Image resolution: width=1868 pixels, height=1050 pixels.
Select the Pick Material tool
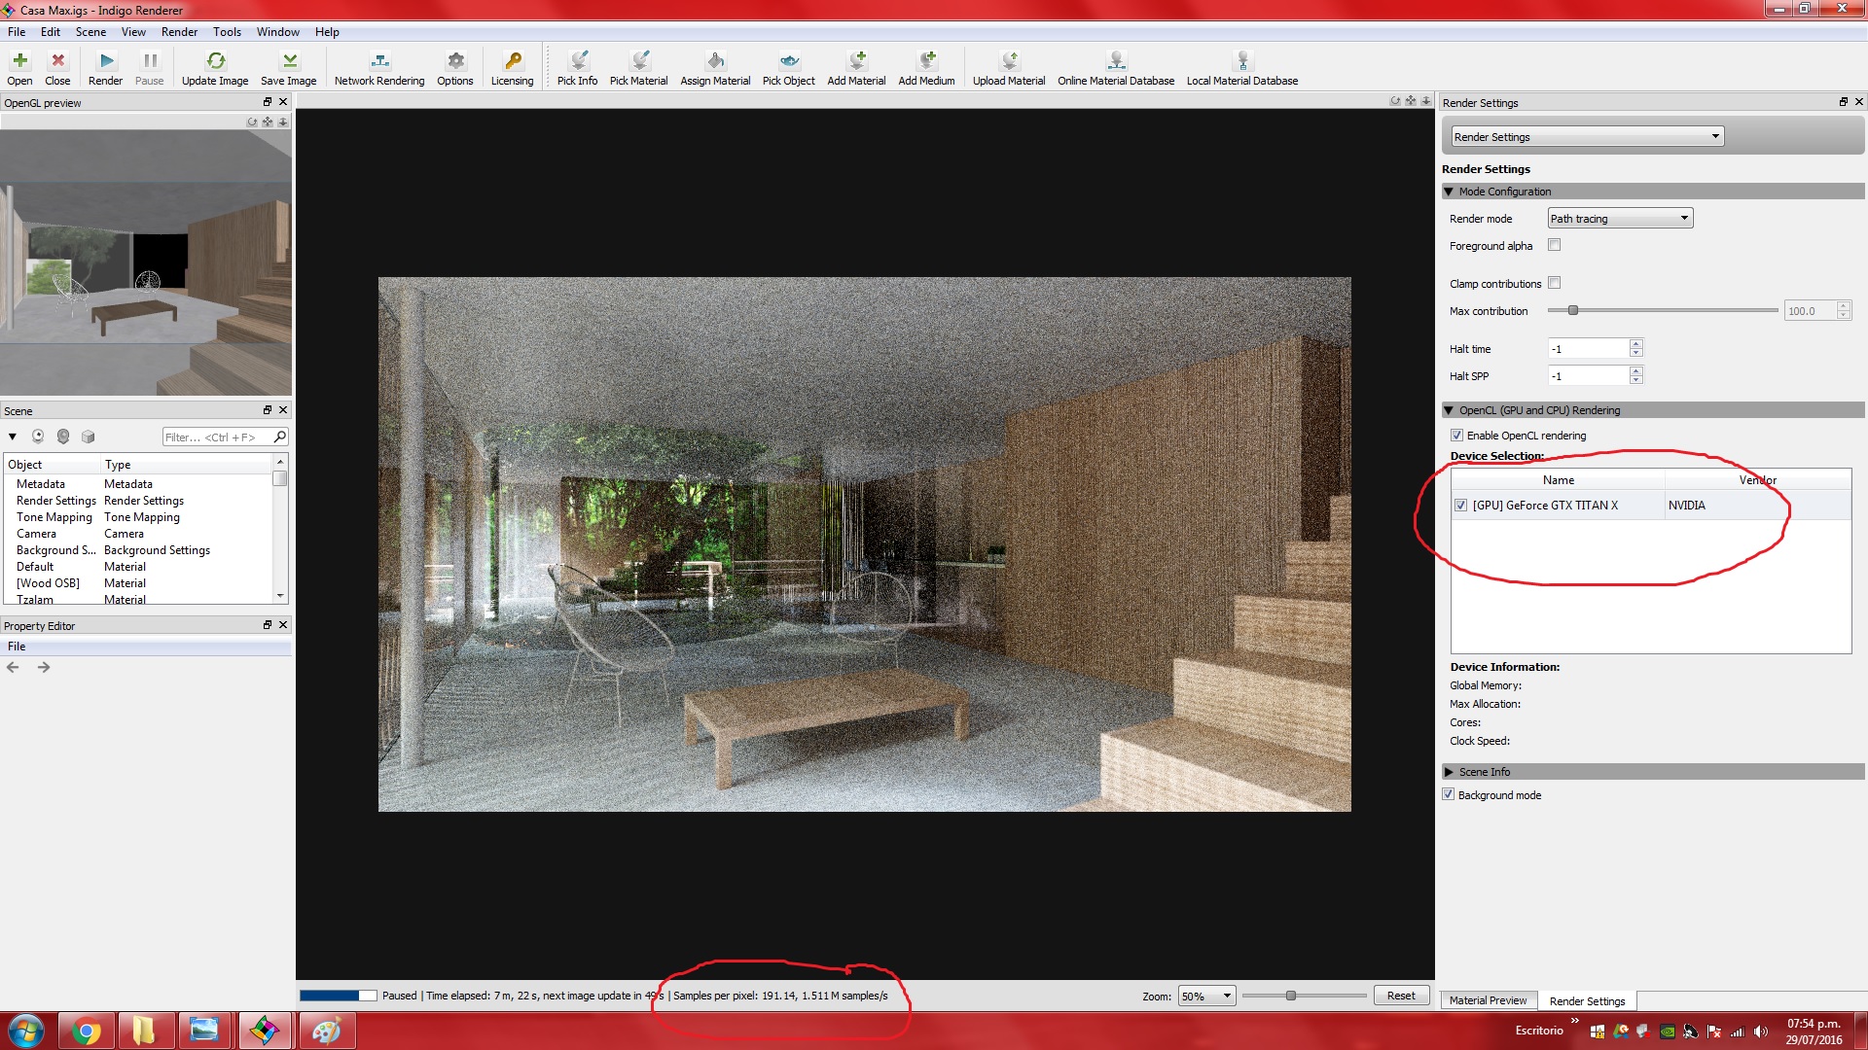pyautogui.click(x=638, y=61)
